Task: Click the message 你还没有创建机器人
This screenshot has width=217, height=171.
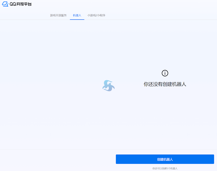Action: click(x=165, y=84)
